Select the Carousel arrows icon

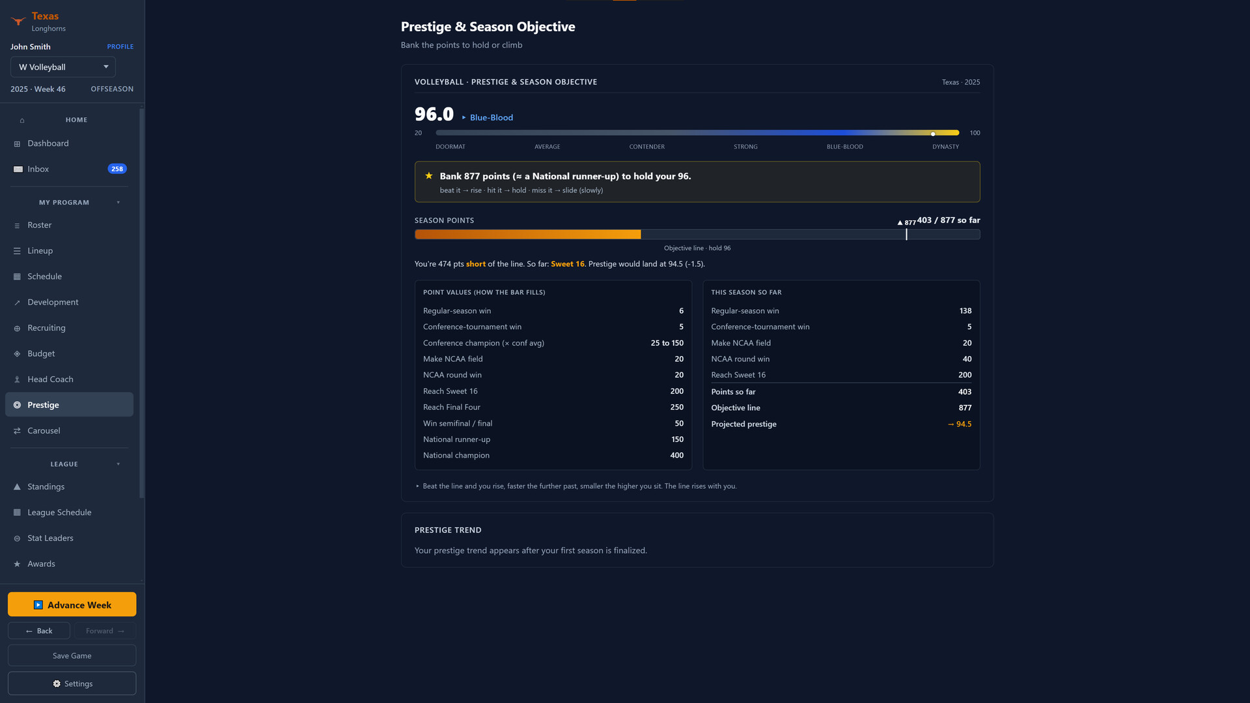17,431
